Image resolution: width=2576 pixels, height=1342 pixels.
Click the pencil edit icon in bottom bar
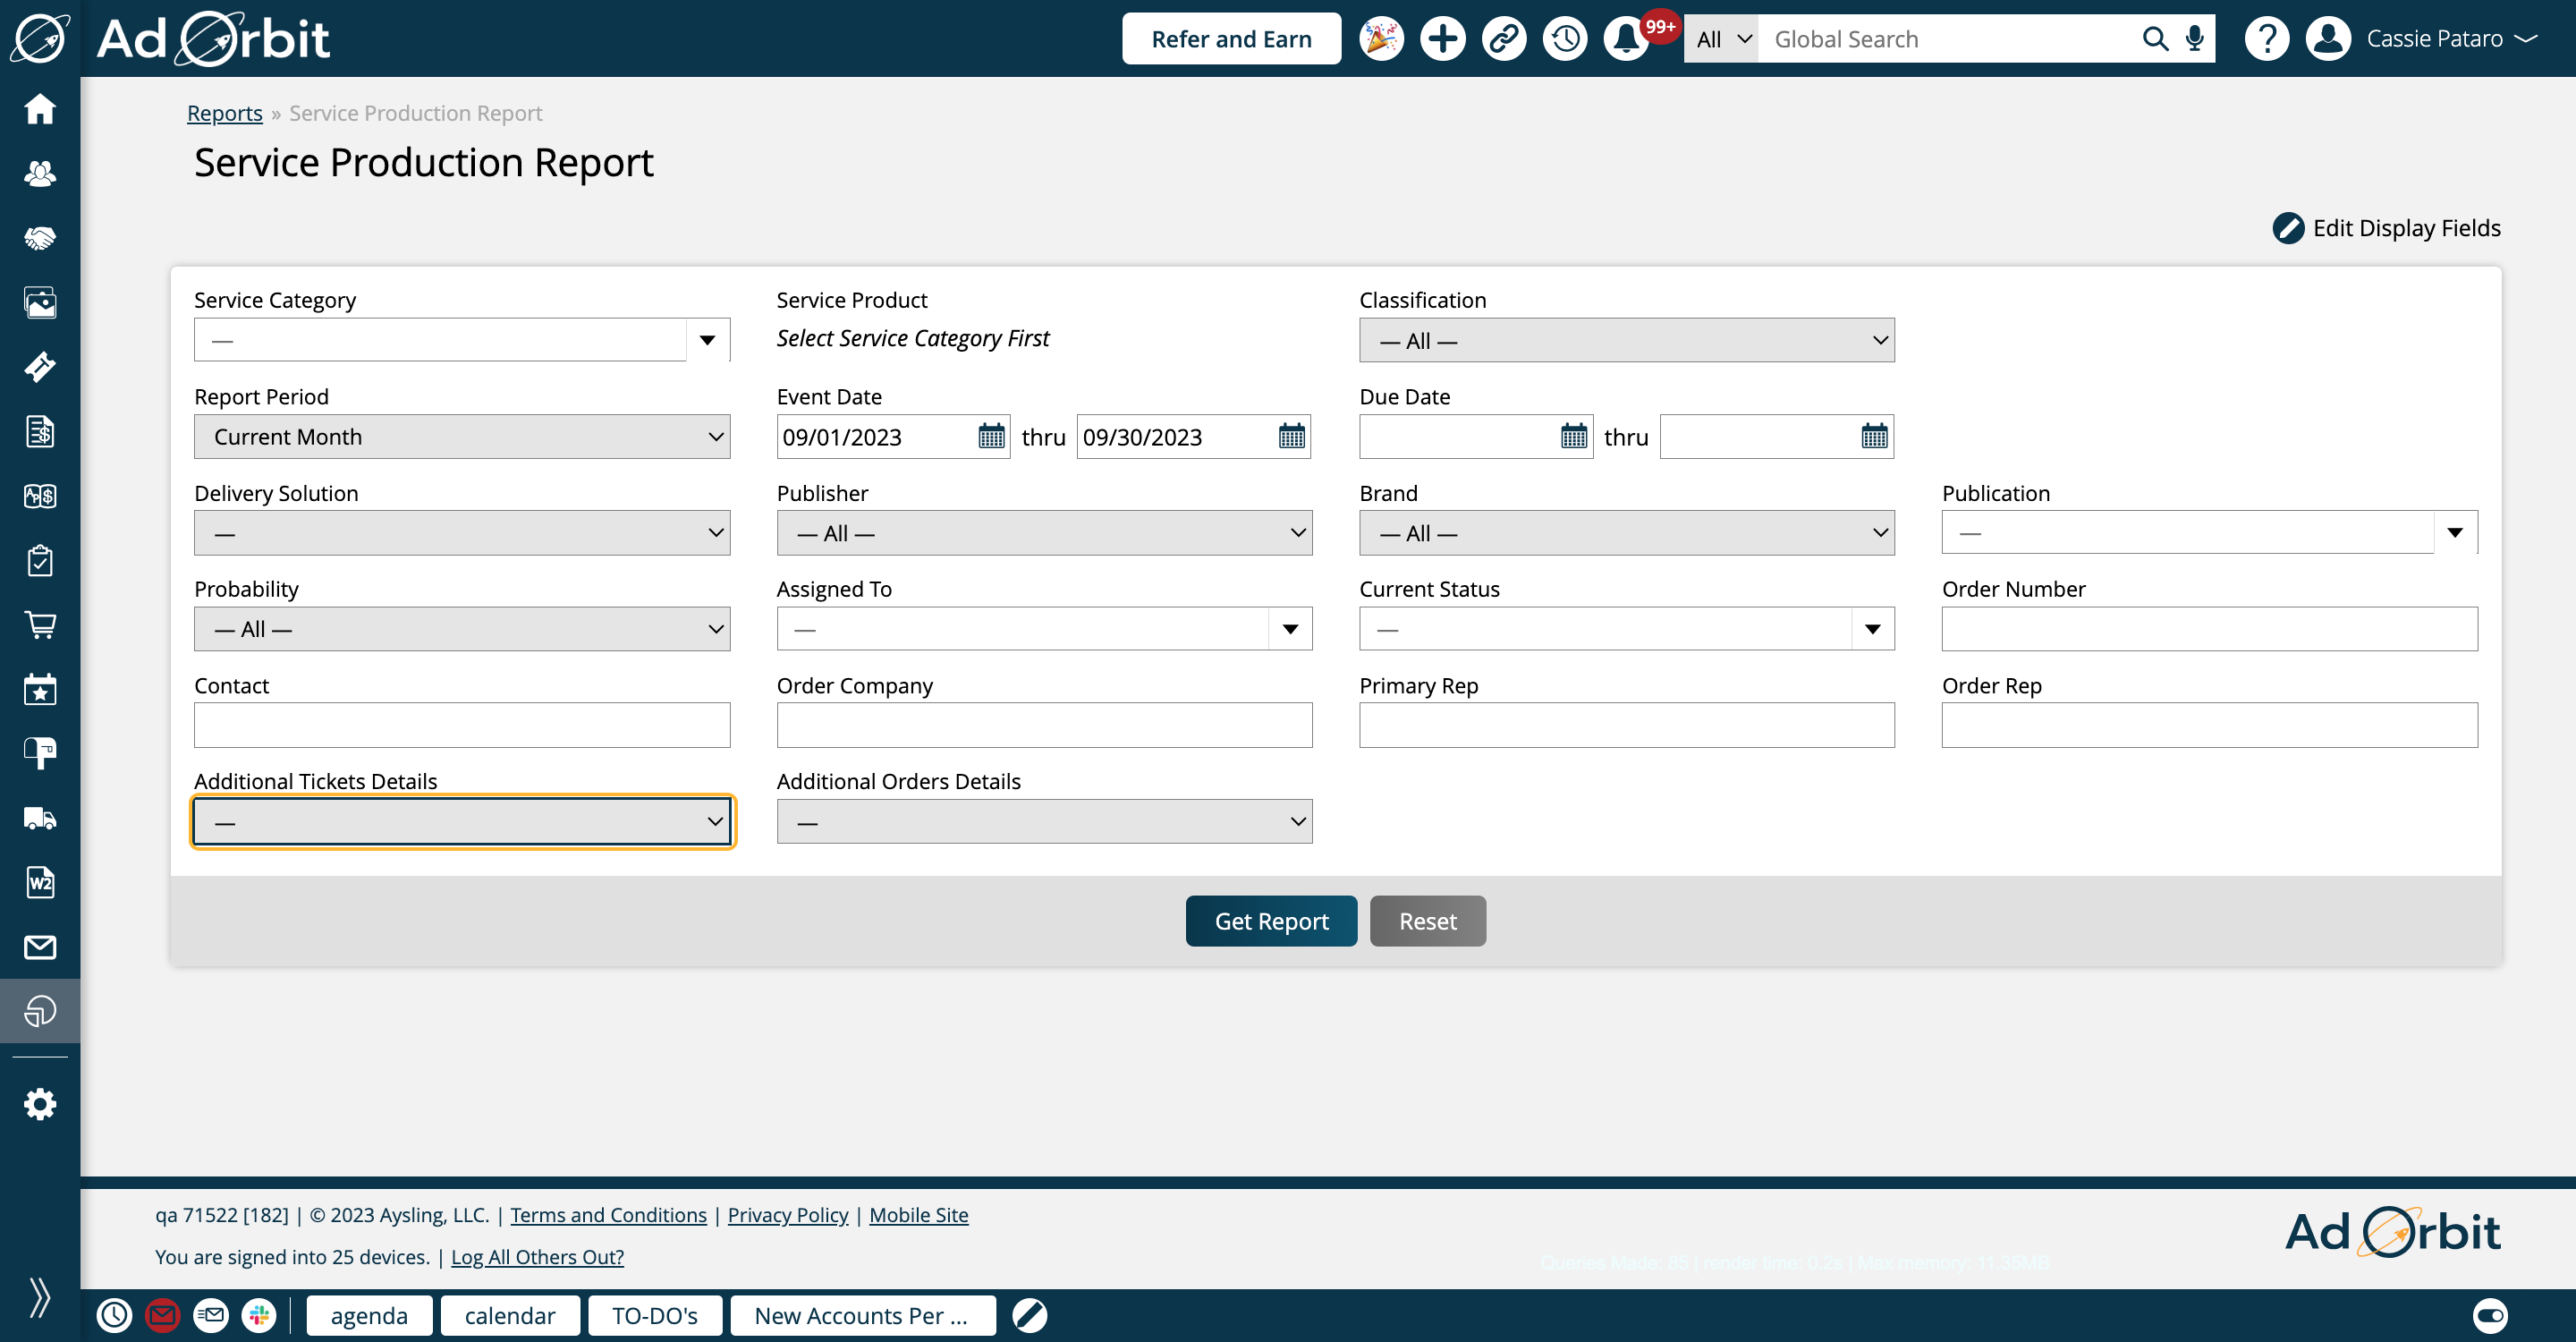[x=1029, y=1315]
